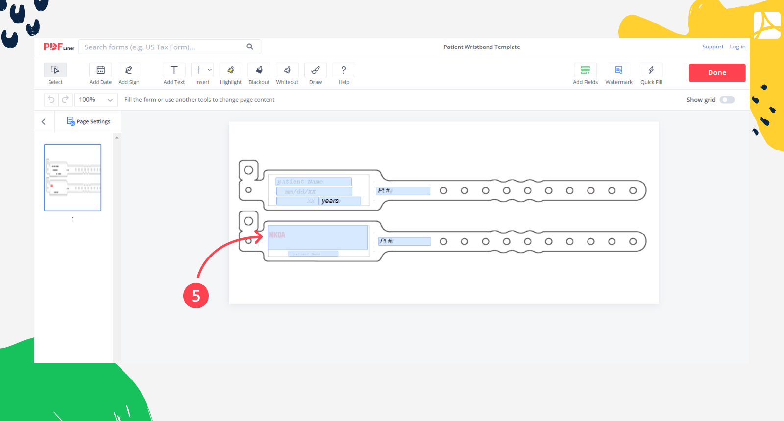Open the Add Sign tool
Screen dimensions: 784x421
tap(129, 70)
